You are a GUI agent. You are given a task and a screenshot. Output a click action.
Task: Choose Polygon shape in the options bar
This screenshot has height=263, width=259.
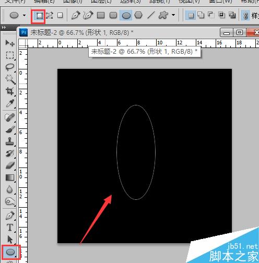[x=138, y=15]
